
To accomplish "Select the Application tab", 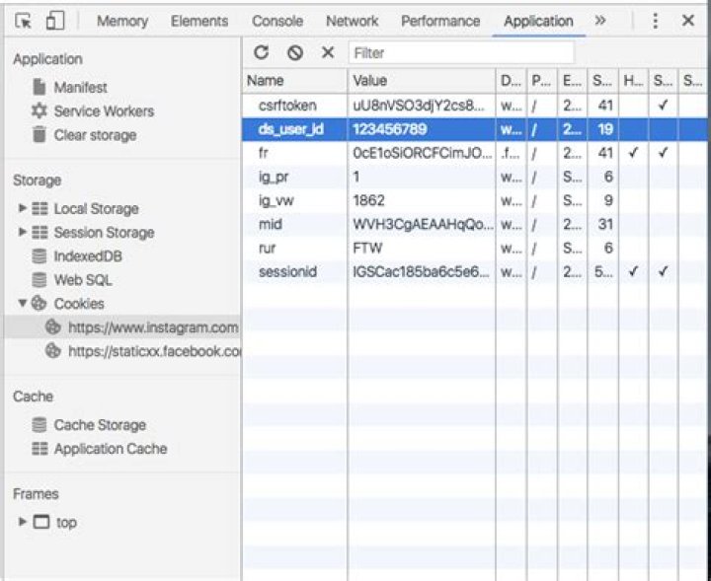I will [x=538, y=21].
